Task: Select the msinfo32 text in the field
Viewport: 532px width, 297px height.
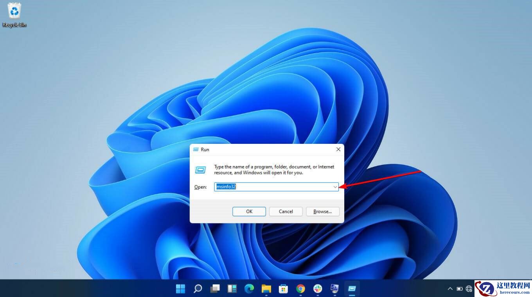Action: point(226,187)
